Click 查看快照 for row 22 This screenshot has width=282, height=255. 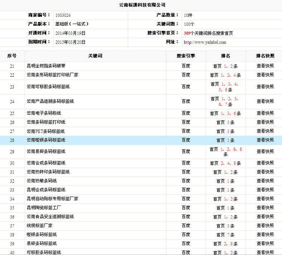click(x=265, y=75)
